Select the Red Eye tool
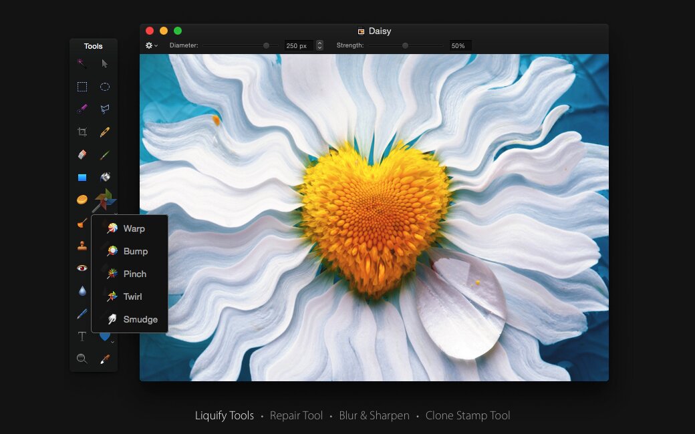Image resolution: width=695 pixels, height=434 pixels. (x=82, y=268)
